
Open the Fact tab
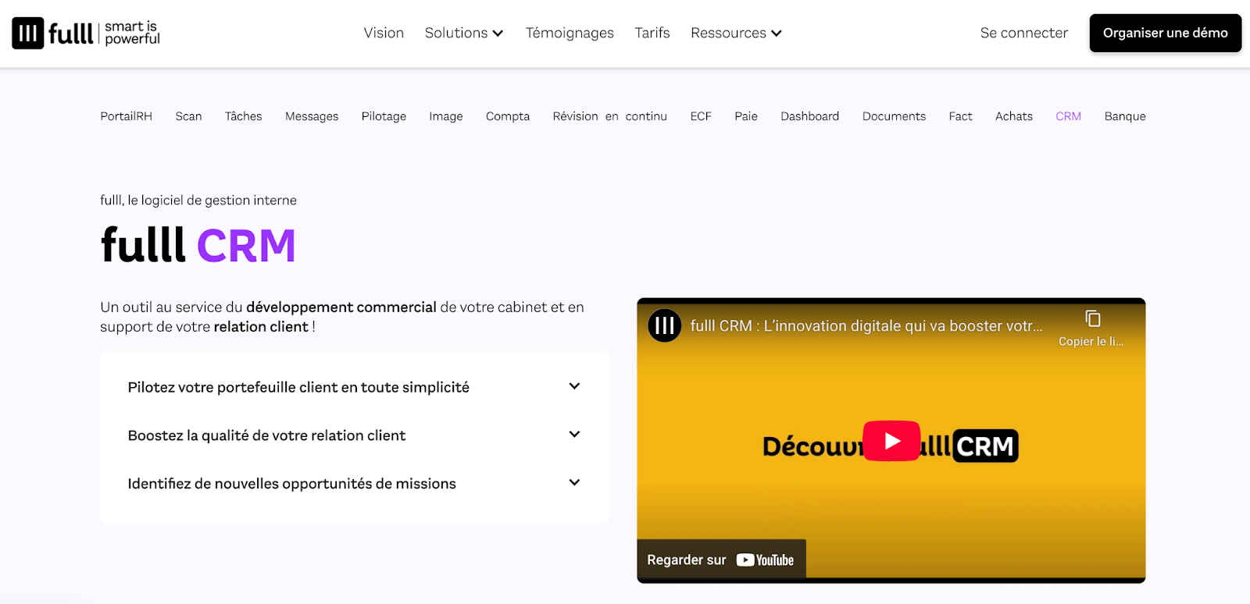tap(960, 116)
